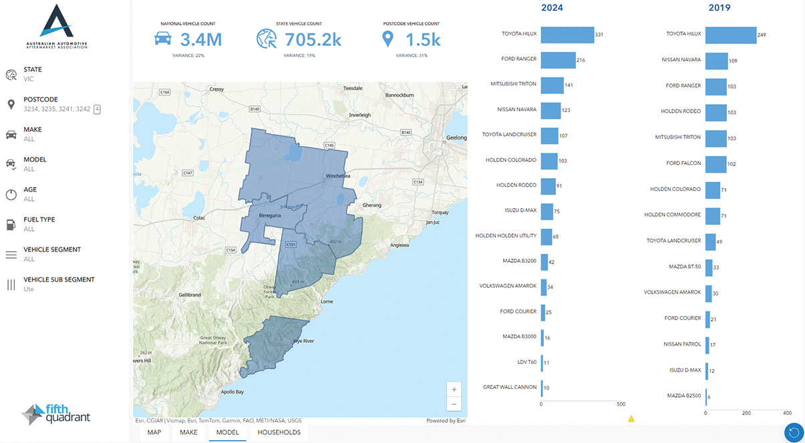
Task: Click the postcode count badge showing 4
Action: 97,109
